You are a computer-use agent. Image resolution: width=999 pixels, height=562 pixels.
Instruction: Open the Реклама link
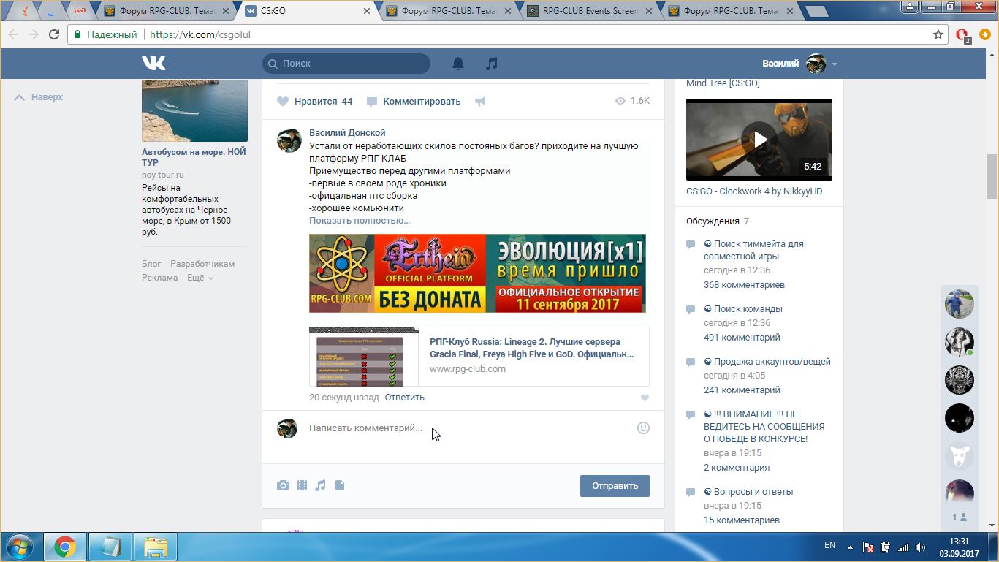(159, 278)
